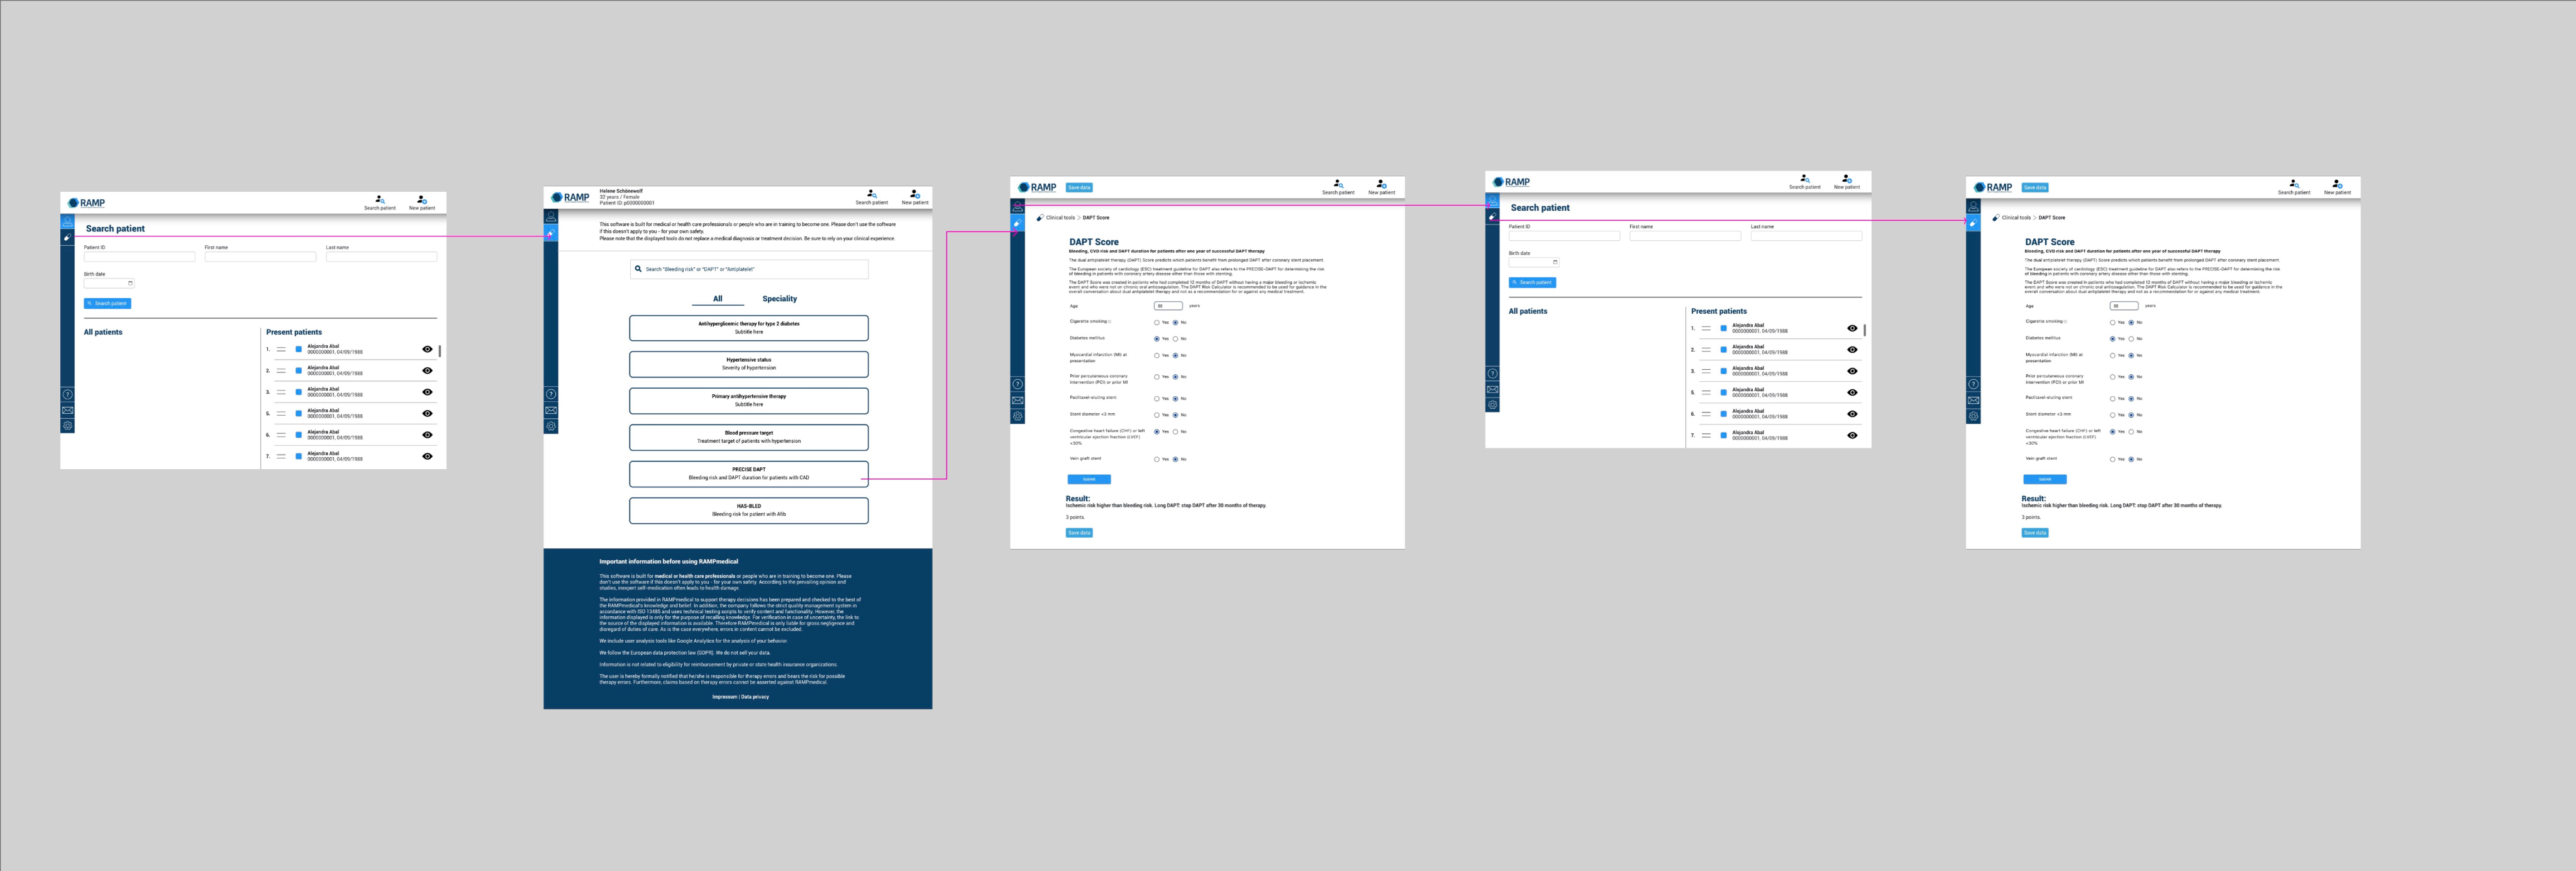Click patient profile sidebar icon in Helene Schönewolf frame
2576x871 pixels.
(x=551, y=217)
